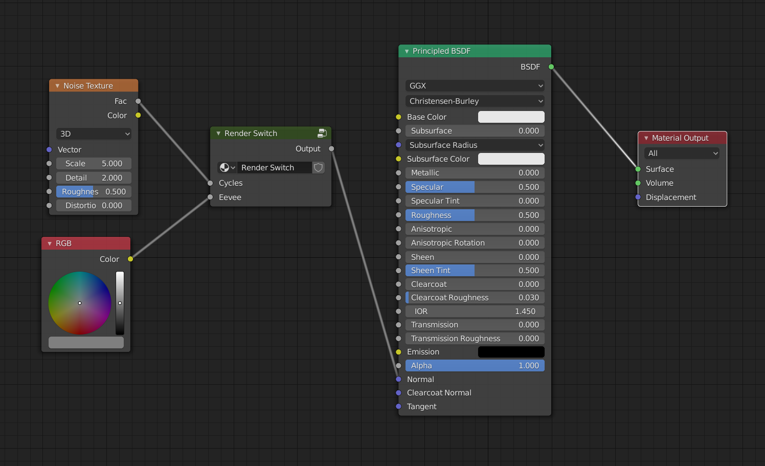Click the Noise Texture Fac output socket
Viewport: 765px width, 466px height.
click(x=138, y=101)
